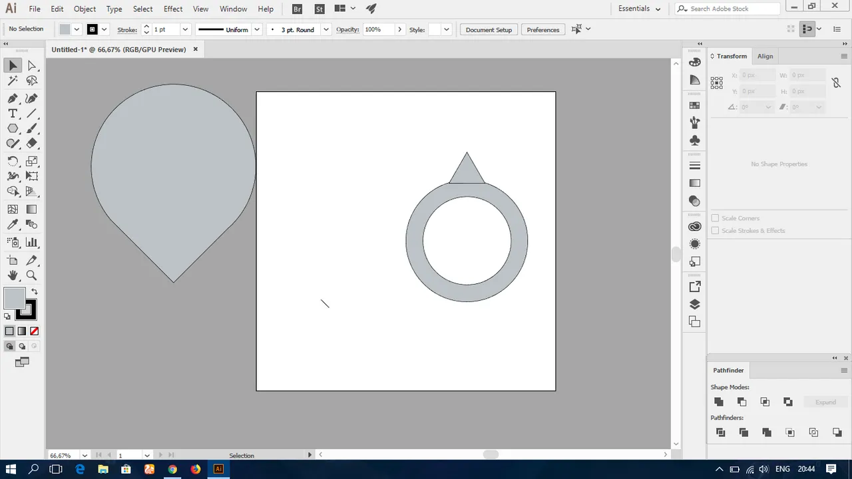Image resolution: width=852 pixels, height=479 pixels.
Task: Open the Effect menu
Action: [173, 9]
